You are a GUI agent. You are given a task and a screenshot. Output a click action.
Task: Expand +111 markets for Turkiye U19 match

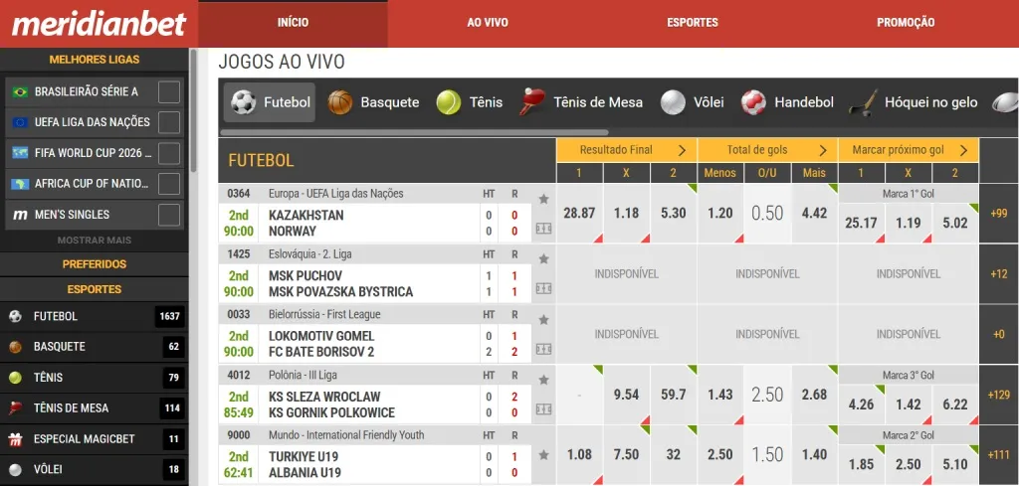click(999, 455)
